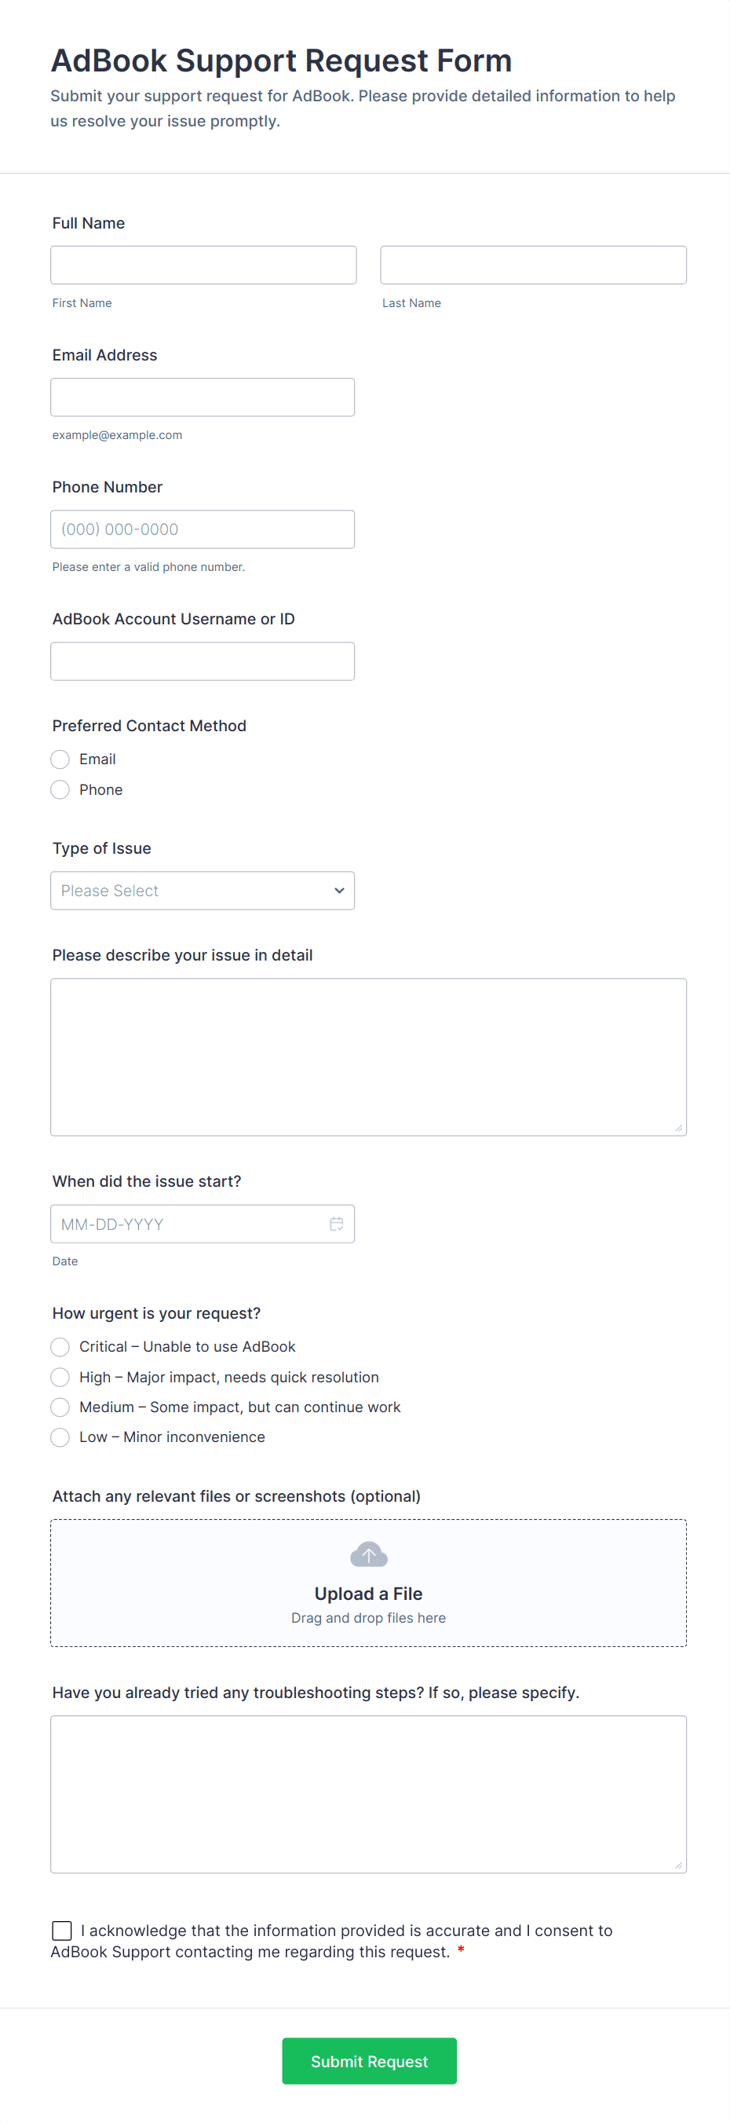Select High urgency radio option
The height and width of the screenshot is (2123, 730).
click(x=60, y=1377)
